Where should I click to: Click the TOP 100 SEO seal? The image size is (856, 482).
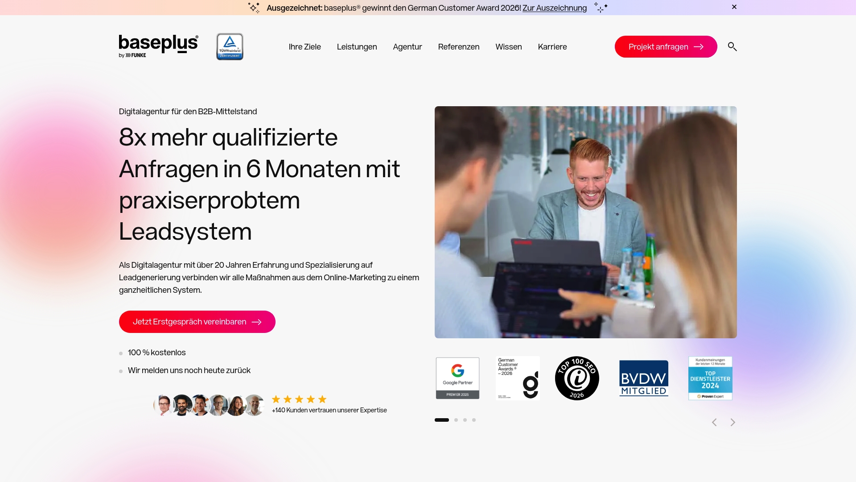point(576,378)
